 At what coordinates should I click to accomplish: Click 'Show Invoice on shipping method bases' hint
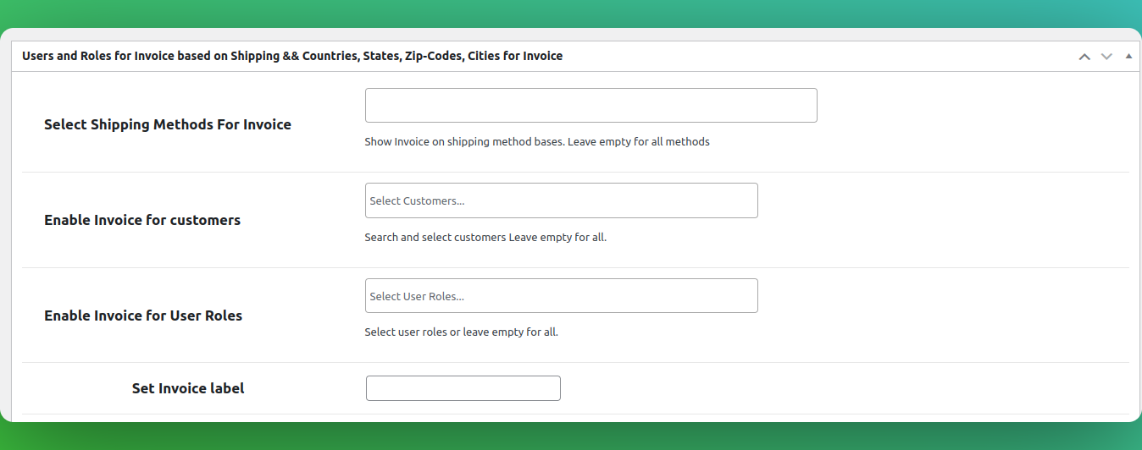[463, 142]
